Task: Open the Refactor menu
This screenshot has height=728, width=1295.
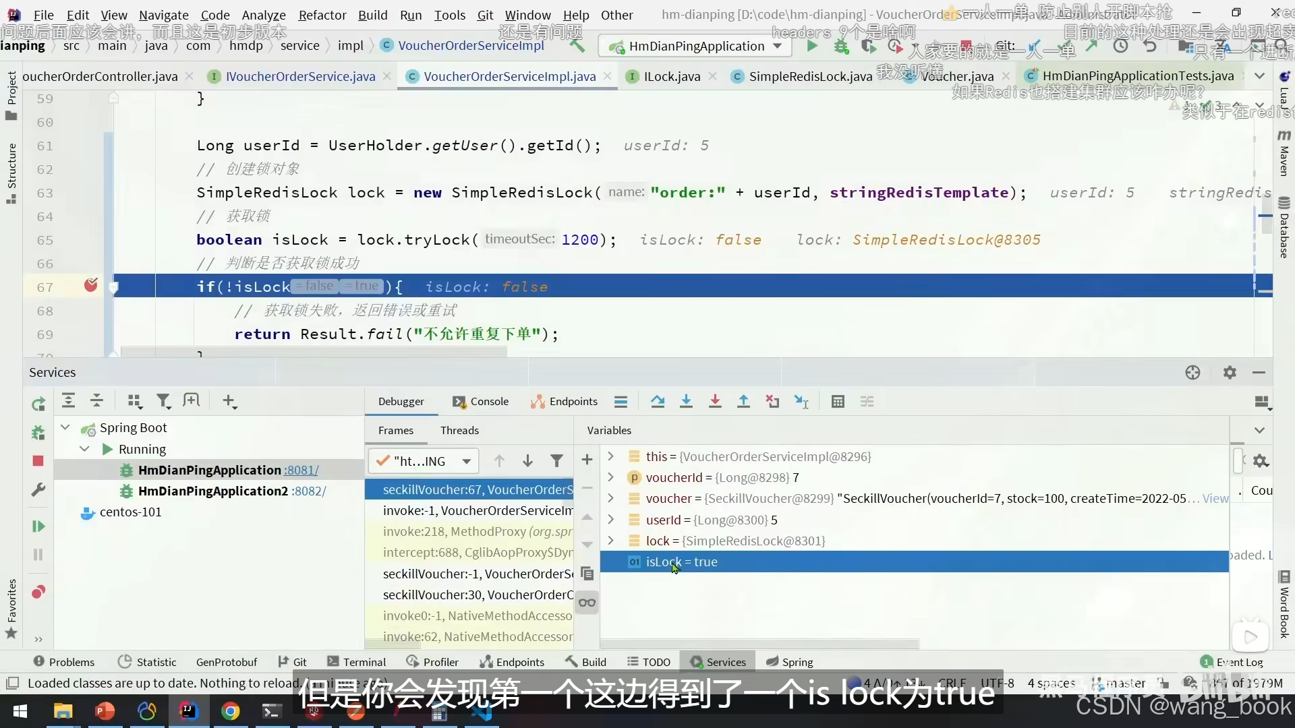Action: (322, 15)
